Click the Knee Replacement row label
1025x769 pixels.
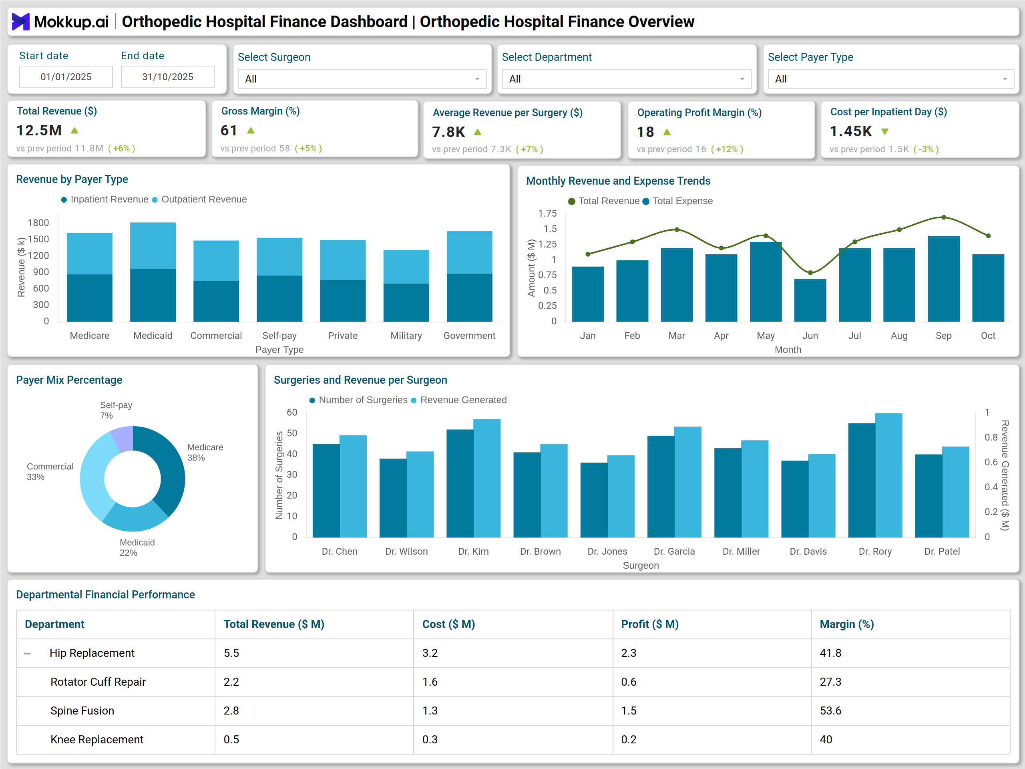(x=97, y=740)
